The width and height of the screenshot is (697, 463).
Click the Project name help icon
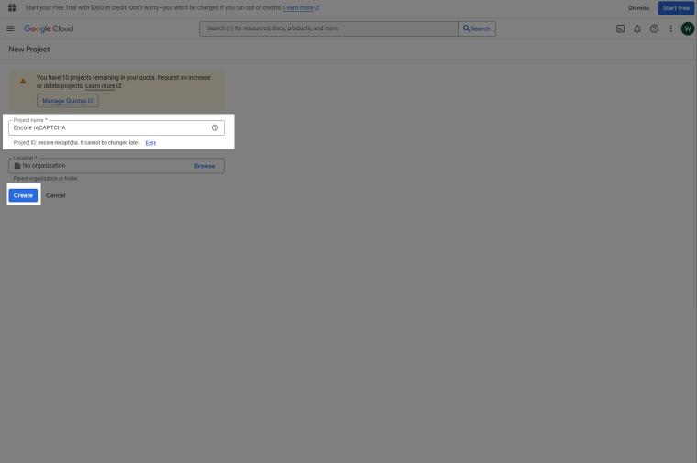pos(215,127)
